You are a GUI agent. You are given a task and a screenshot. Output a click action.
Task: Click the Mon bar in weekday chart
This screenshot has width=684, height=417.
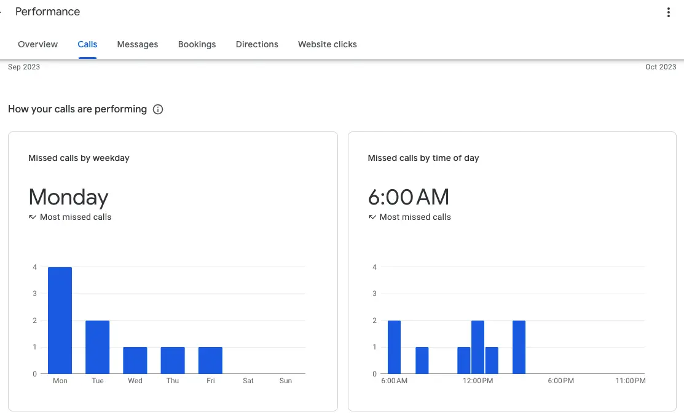click(60, 320)
